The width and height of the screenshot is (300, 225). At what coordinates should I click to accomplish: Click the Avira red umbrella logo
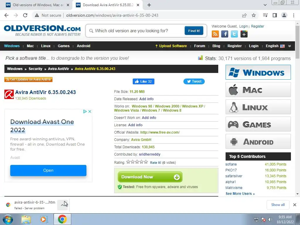pos(9,94)
